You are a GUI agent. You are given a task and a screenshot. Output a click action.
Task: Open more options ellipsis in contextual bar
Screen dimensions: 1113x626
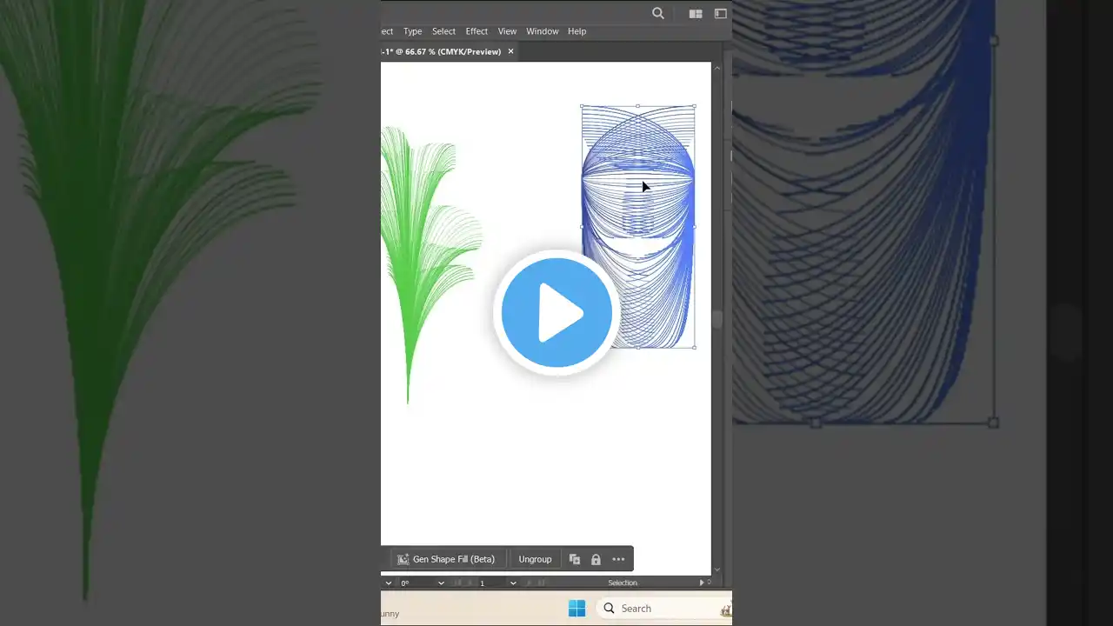pyautogui.click(x=618, y=559)
